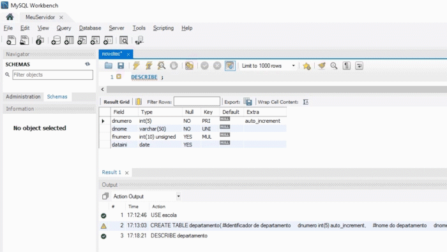Save the script to file
The width and height of the screenshot is (447, 252).
tap(121, 66)
